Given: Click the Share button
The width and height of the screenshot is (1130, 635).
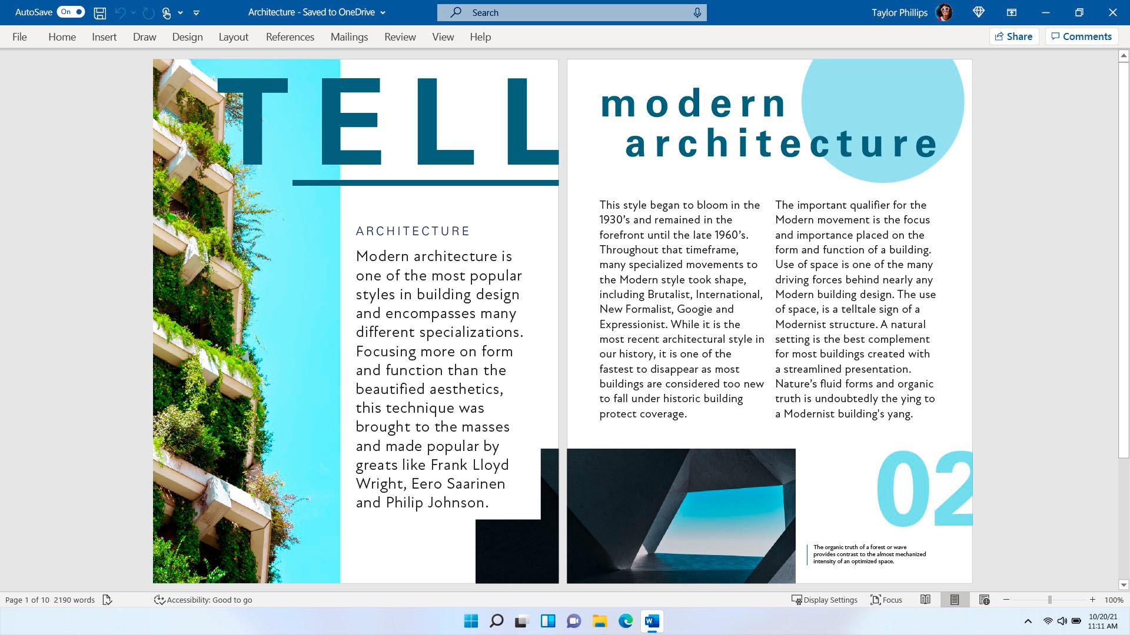Looking at the screenshot, I should tap(1013, 36).
